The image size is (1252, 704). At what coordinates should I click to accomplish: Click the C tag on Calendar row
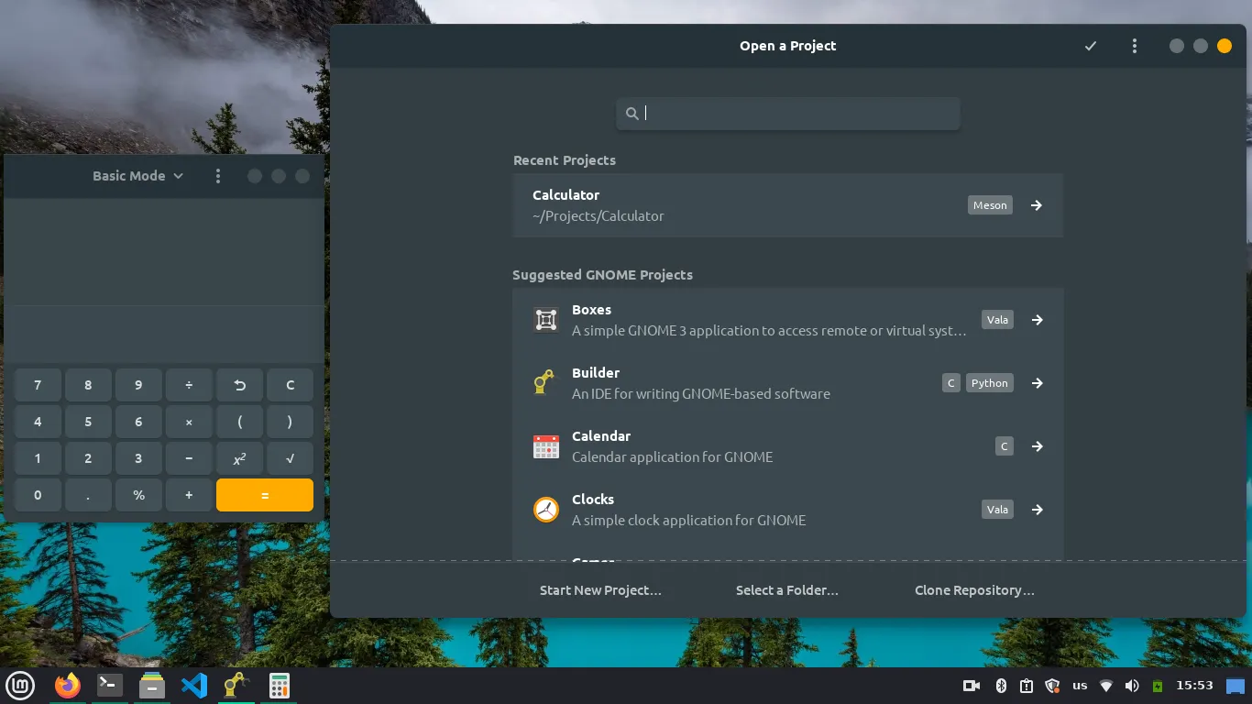tap(1005, 446)
